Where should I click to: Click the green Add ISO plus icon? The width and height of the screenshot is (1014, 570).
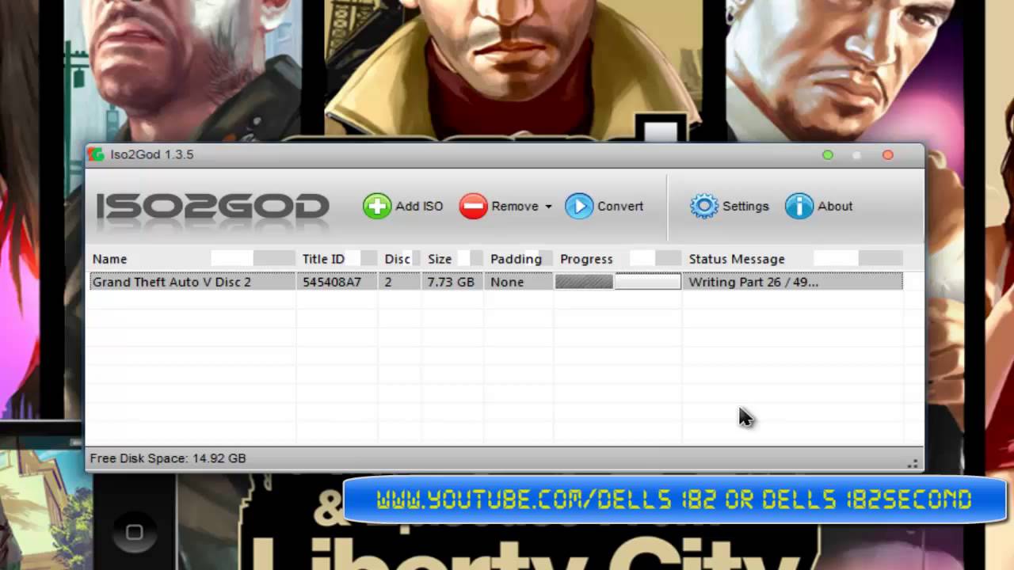pyautogui.click(x=377, y=206)
